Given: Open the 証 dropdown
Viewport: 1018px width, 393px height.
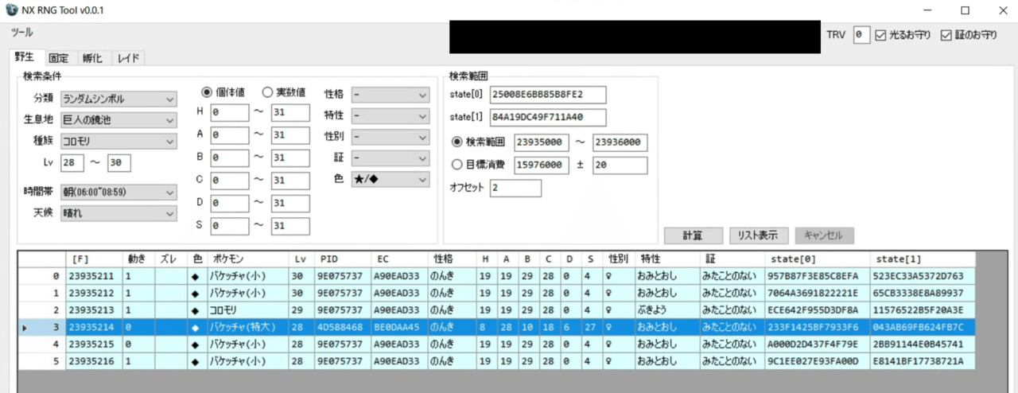Looking at the screenshot, I should pos(390,158).
